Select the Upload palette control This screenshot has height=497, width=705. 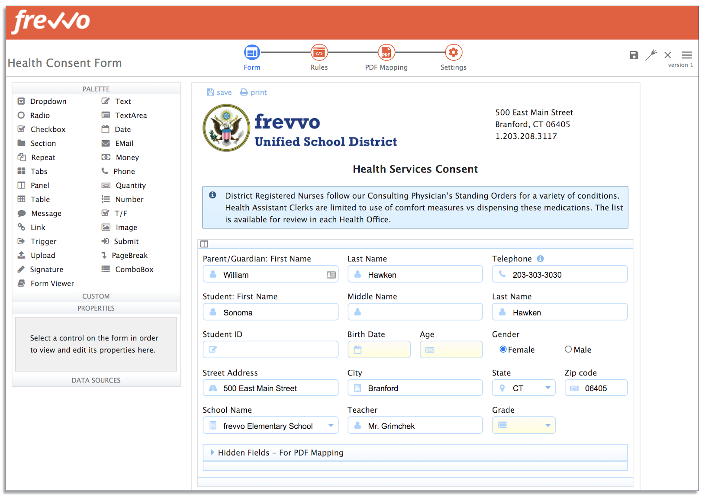[36, 255]
